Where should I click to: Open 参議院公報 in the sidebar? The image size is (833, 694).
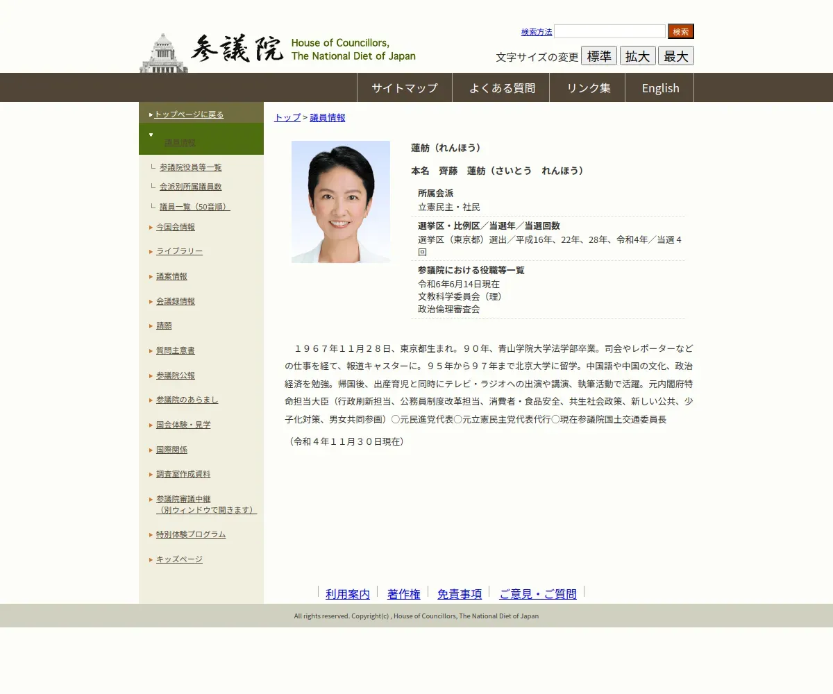[x=176, y=375]
